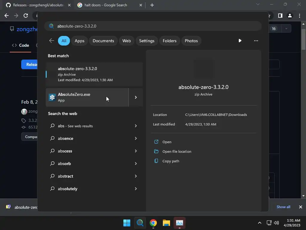Go back in Chrome browser
Image resolution: width=306 pixels, height=230 pixels.
[x=7, y=16]
